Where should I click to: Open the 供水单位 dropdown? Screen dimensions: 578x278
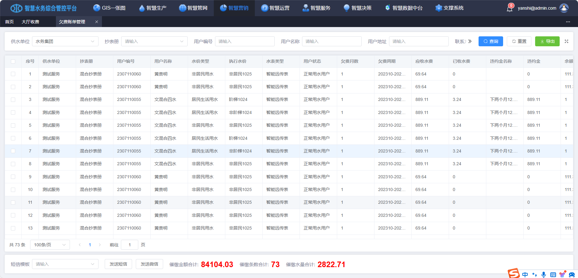coord(65,41)
